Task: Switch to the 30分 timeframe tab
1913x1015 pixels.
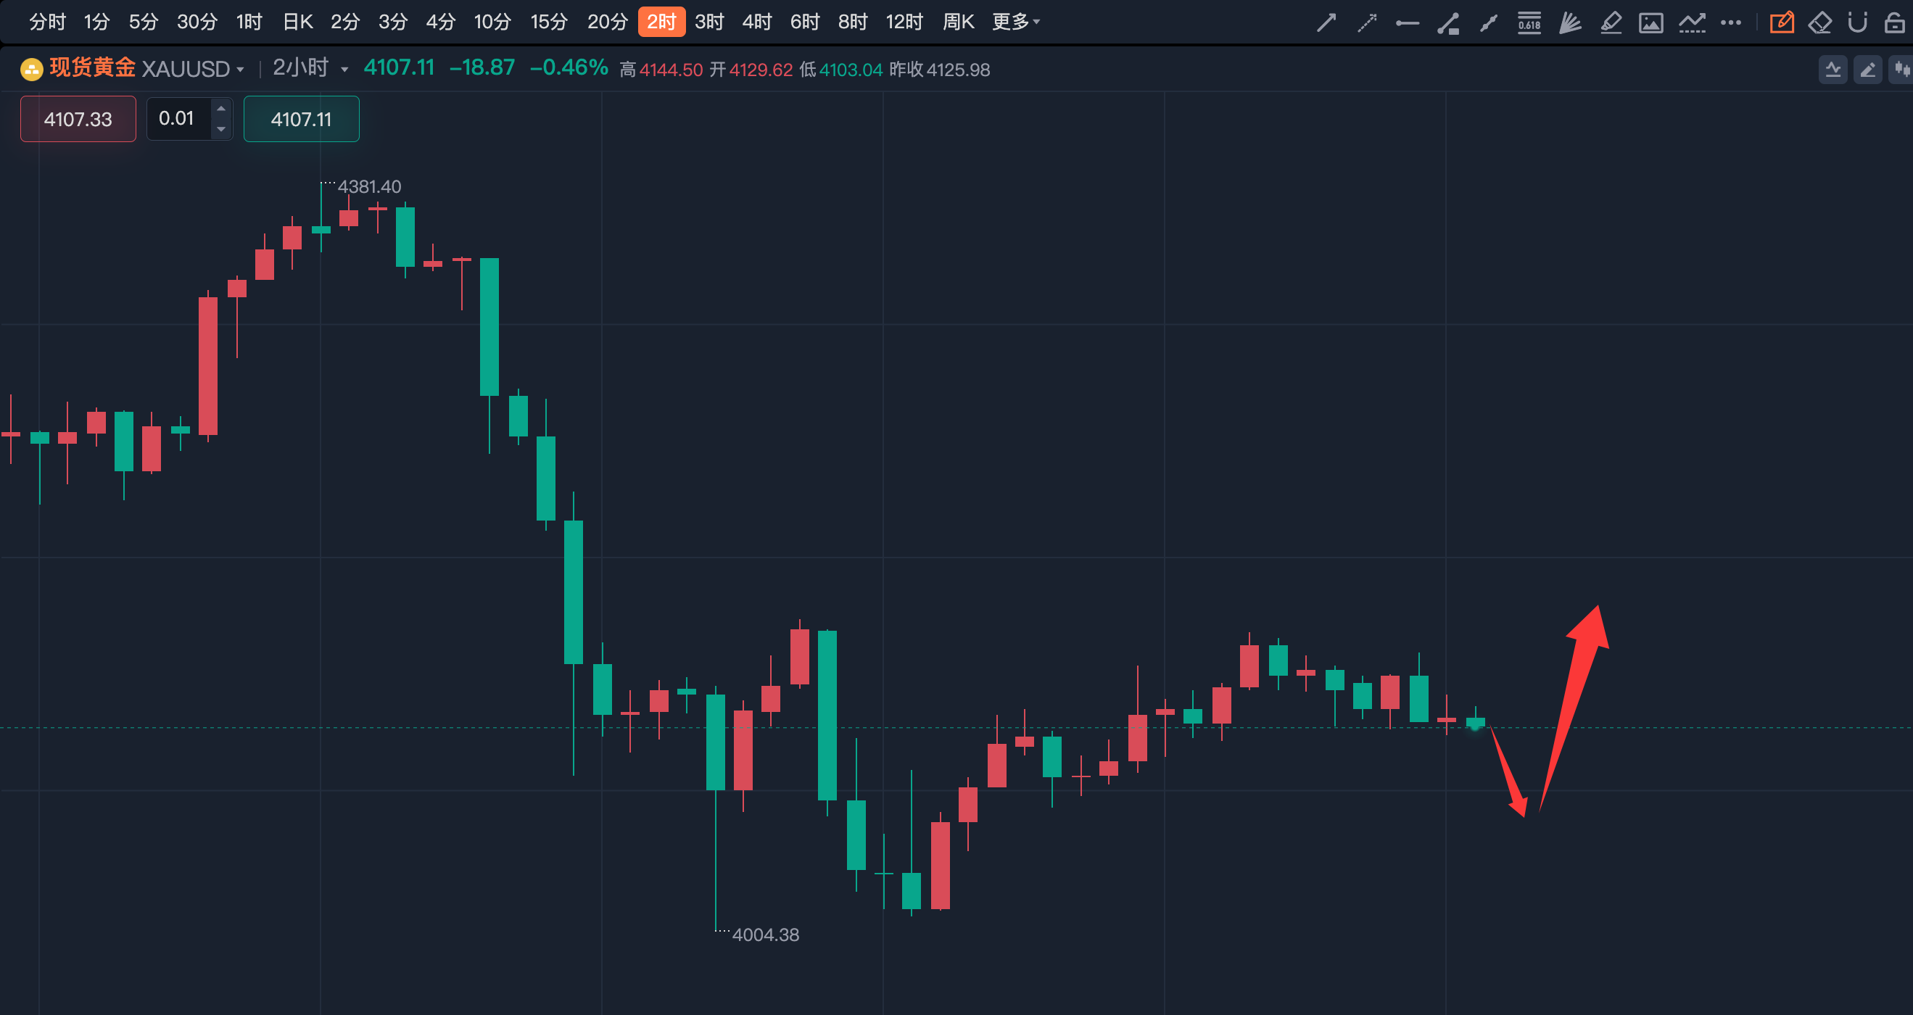Action: pos(197,22)
